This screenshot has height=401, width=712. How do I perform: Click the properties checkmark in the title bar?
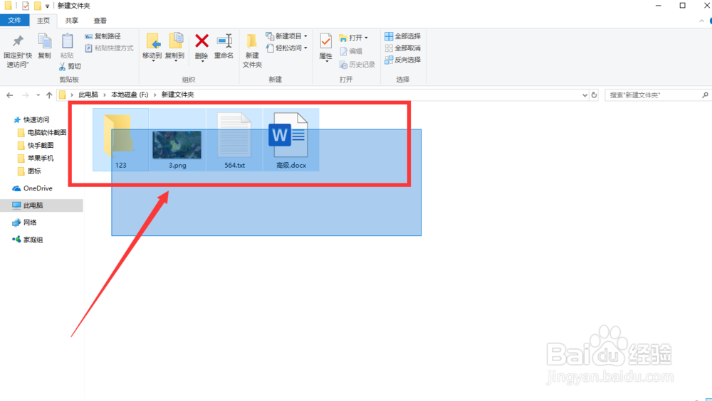click(x=26, y=6)
